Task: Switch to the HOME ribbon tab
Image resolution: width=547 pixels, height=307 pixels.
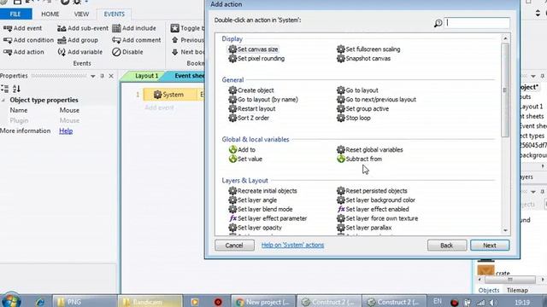Action: 50,14
